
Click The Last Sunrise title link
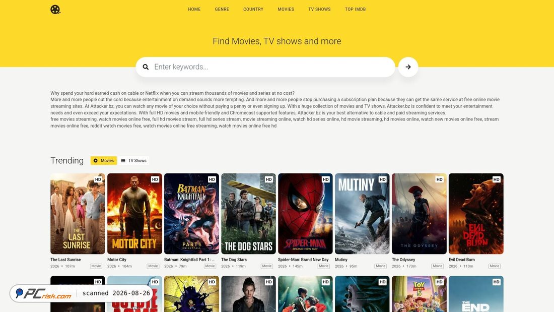[65, 260]
